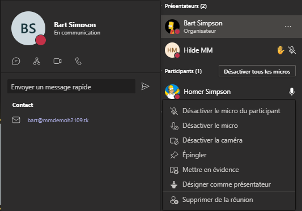Click Homer Simpson's microphone icon
Viewport: 302px width, 211px height.
coord(292,92)
